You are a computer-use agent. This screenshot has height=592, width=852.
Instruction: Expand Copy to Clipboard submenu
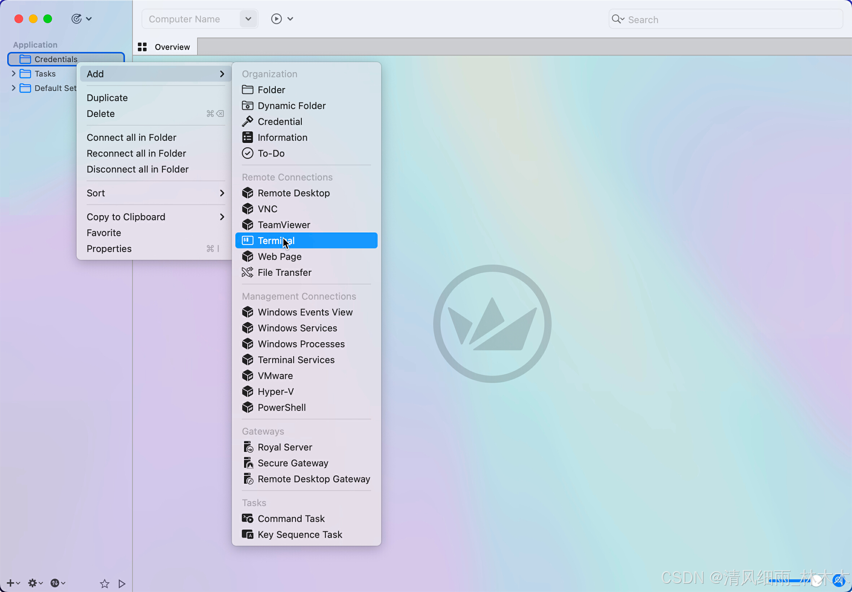pos(155,217)
